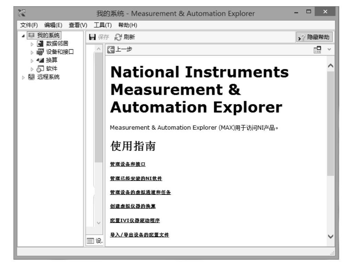Open the 文件(F) menu

pos(29,25)
